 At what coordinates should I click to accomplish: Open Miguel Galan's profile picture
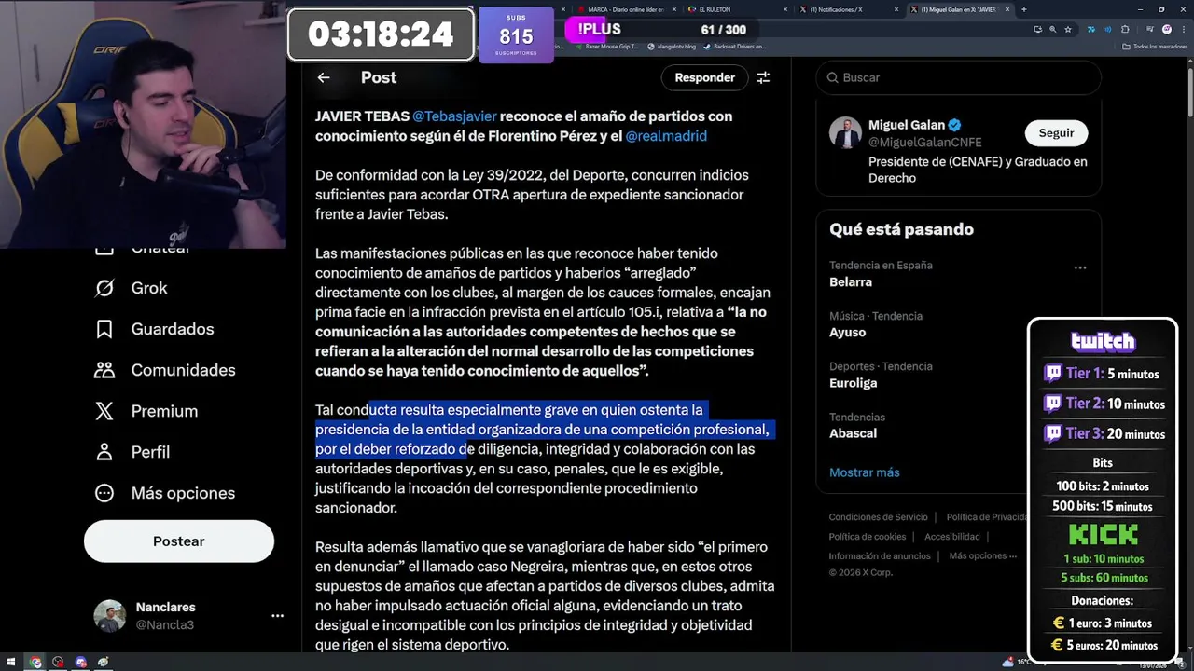coord(845,132)
